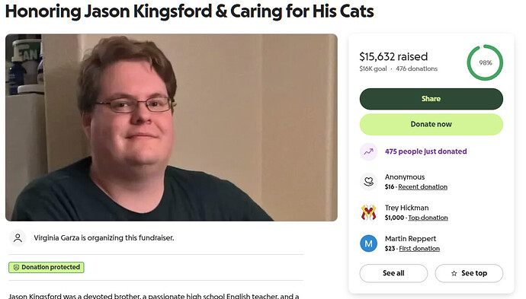Click the 475 people just donated text
The image size is (526, 299).
point(425,151)
